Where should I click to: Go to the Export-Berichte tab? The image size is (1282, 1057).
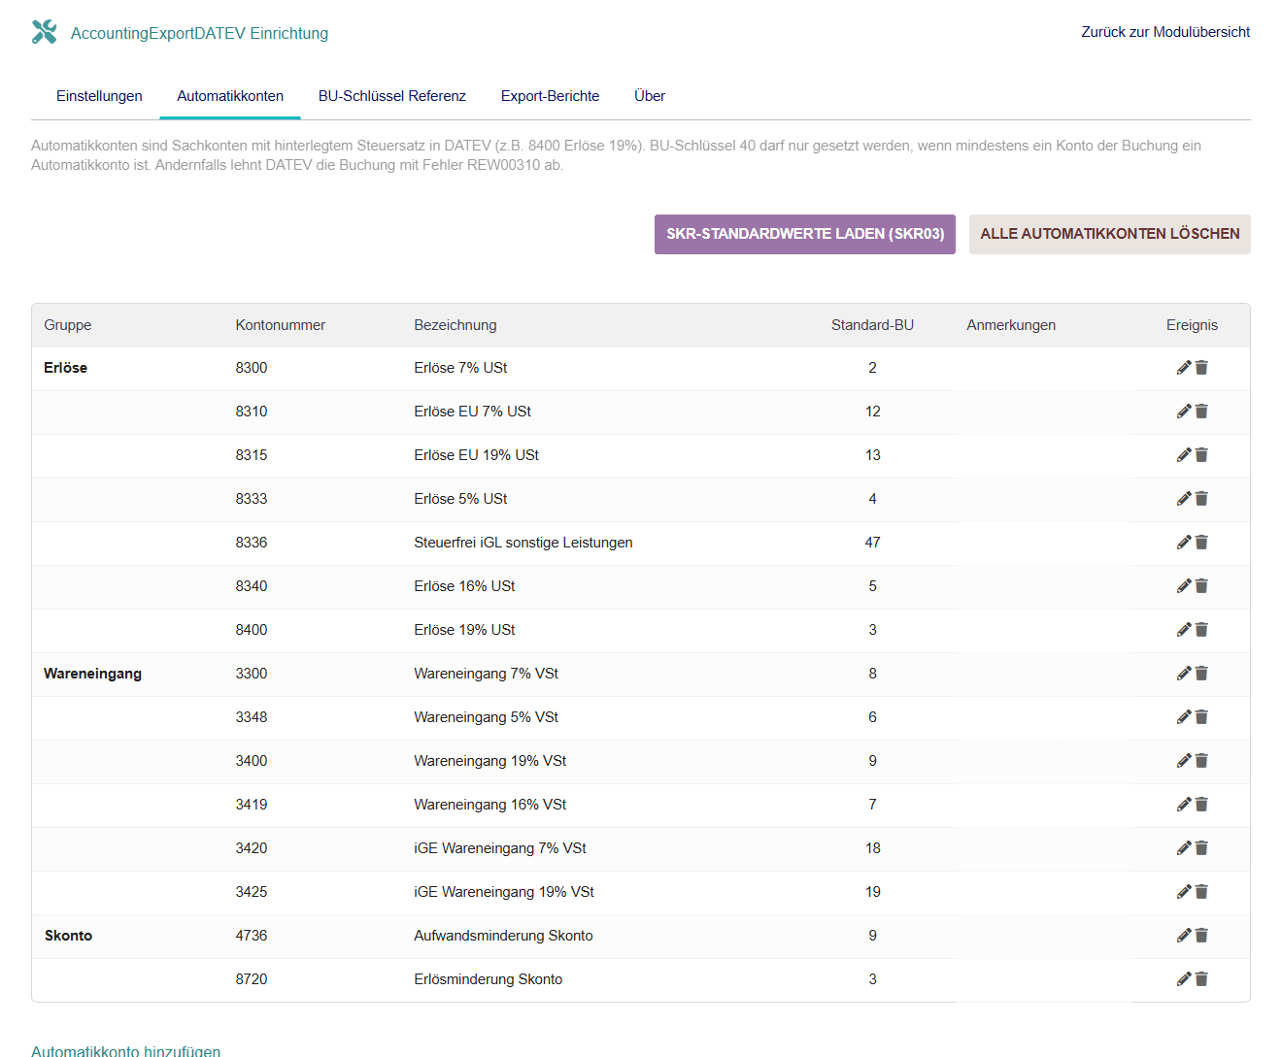(550, 96)
